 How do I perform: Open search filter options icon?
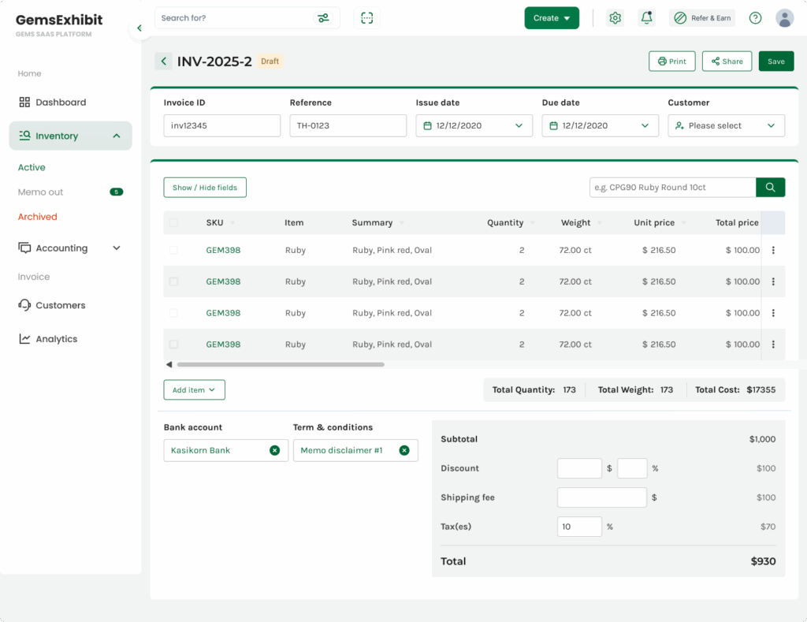[323, 18]
